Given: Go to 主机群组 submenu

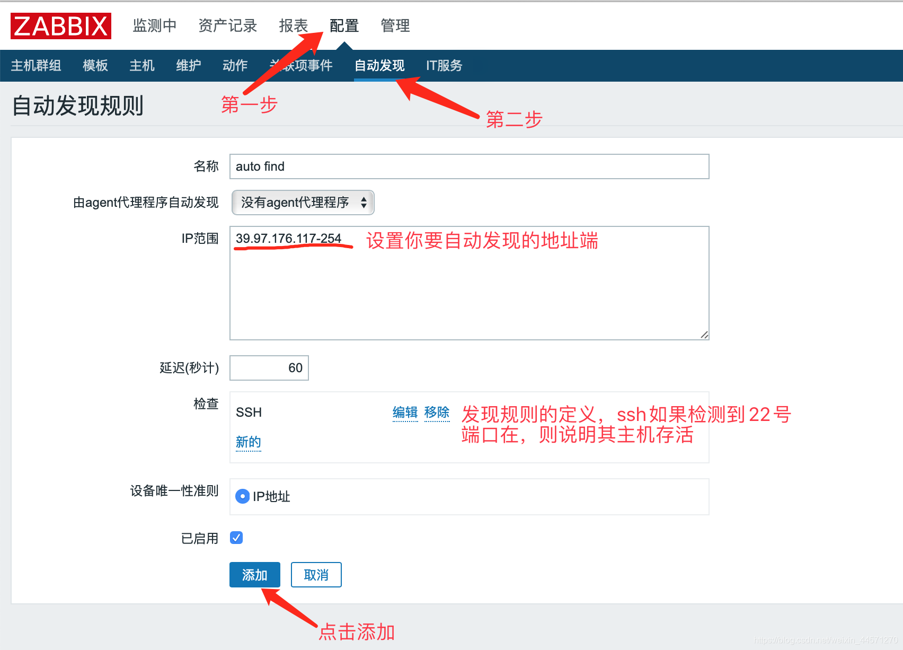Looking at the screenshot, I should point(36,65).
